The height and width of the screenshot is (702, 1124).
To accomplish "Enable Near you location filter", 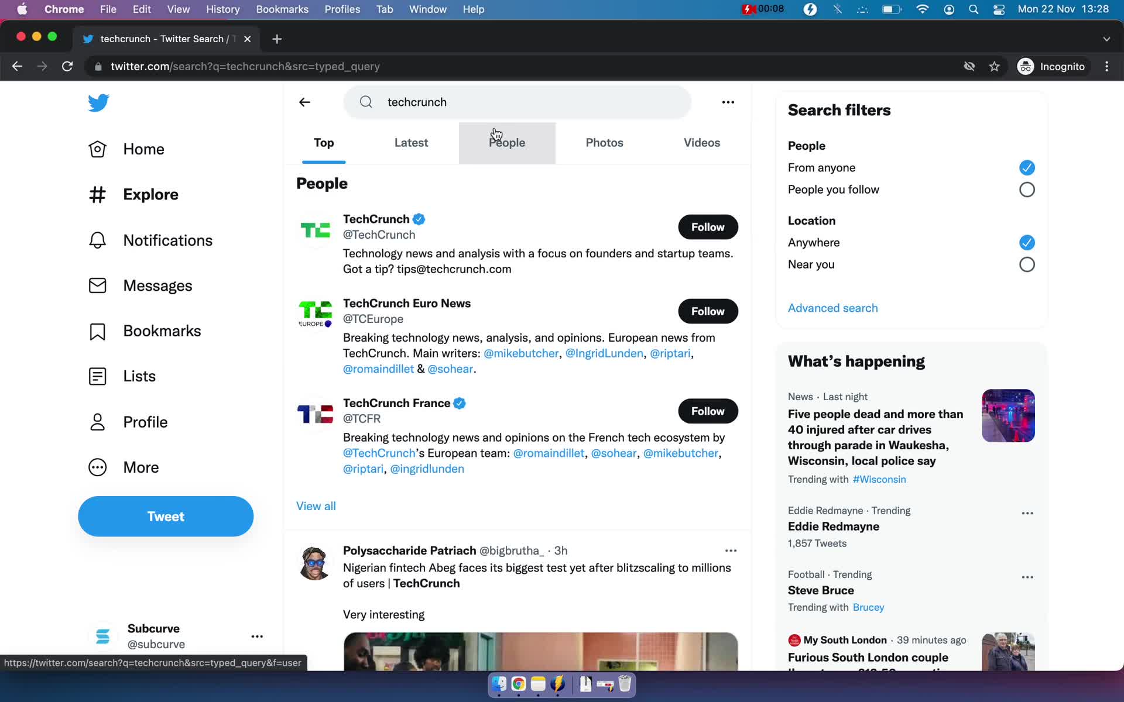I will (1027, 264).
